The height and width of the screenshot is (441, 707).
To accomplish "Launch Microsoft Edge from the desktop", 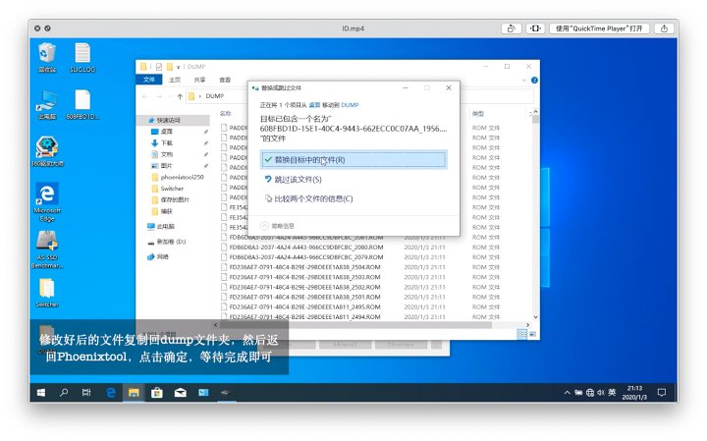I will click(47, 193).
